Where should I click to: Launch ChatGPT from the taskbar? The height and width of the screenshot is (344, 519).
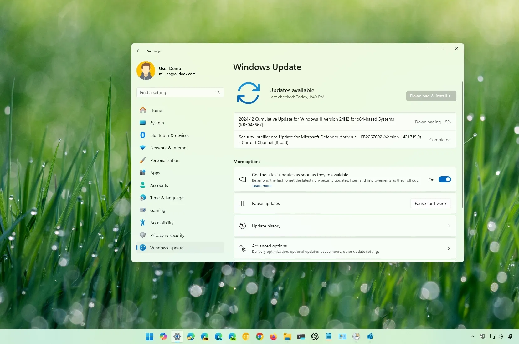coord(315,337)
